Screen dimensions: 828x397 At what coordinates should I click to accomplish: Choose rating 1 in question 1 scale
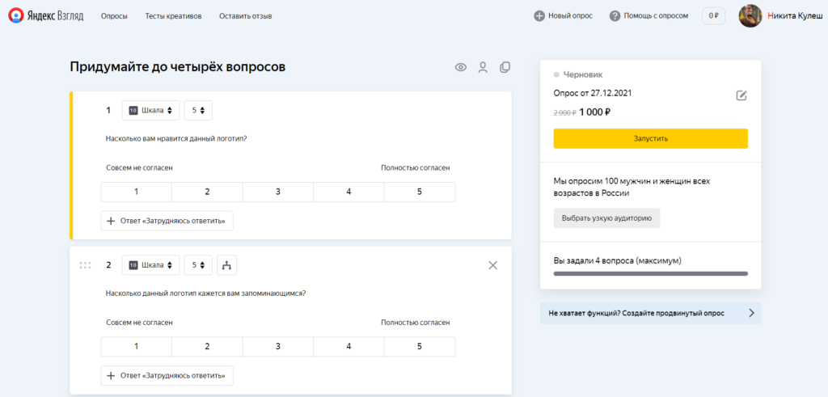(x=136, y=192)
